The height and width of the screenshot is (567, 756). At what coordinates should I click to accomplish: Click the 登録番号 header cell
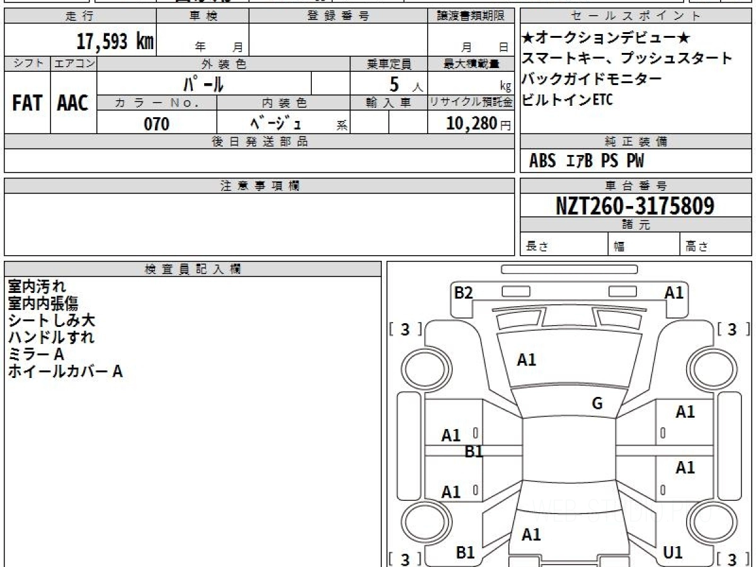(338, 16)
